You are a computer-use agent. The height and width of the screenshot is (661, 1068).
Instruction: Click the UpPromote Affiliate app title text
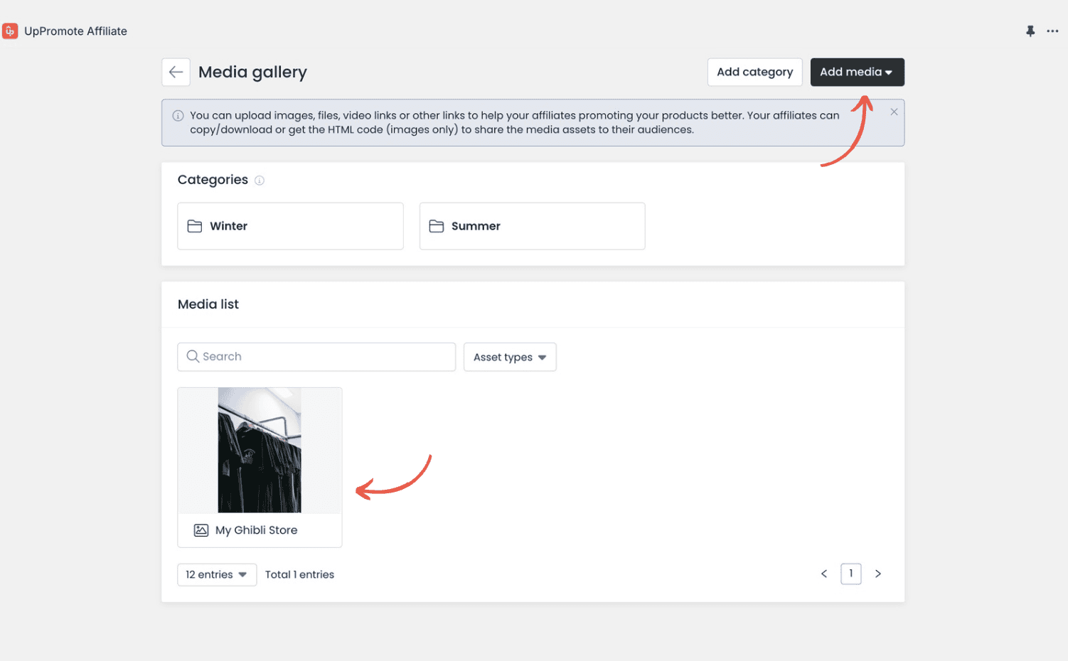coord(75,31)
